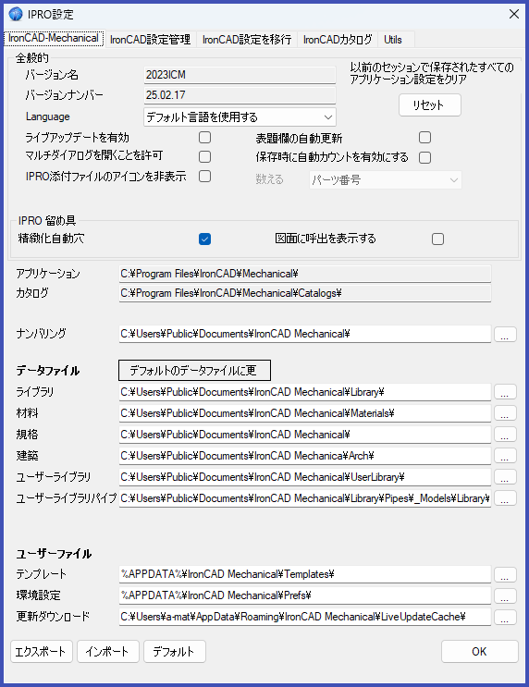
Task: Click the デフォルト button at bottom
Action: click(175, 652)
